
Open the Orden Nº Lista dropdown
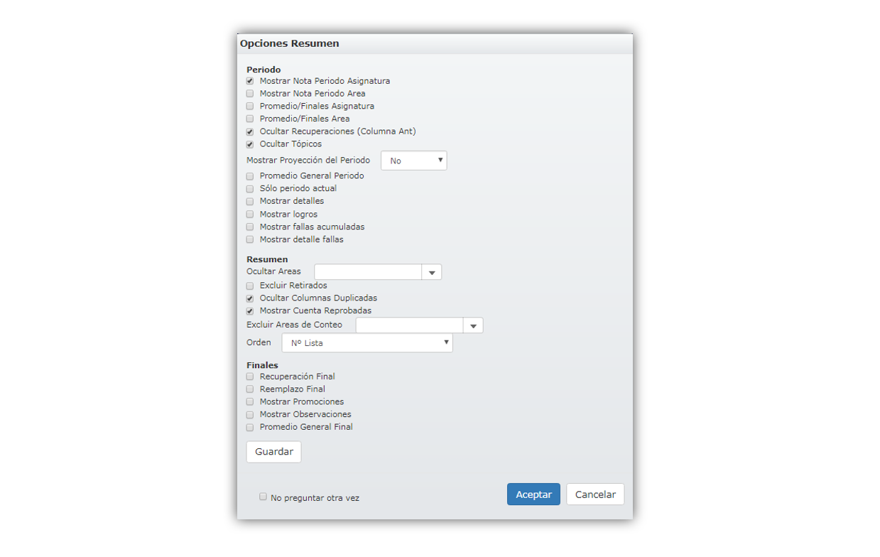[x=367, y=343]
